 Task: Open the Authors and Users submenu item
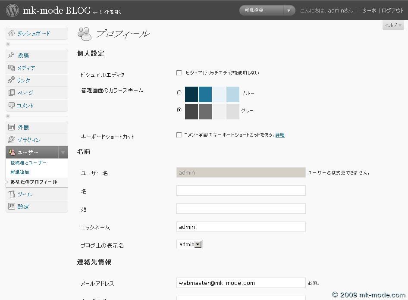click(x=28, y=162)
